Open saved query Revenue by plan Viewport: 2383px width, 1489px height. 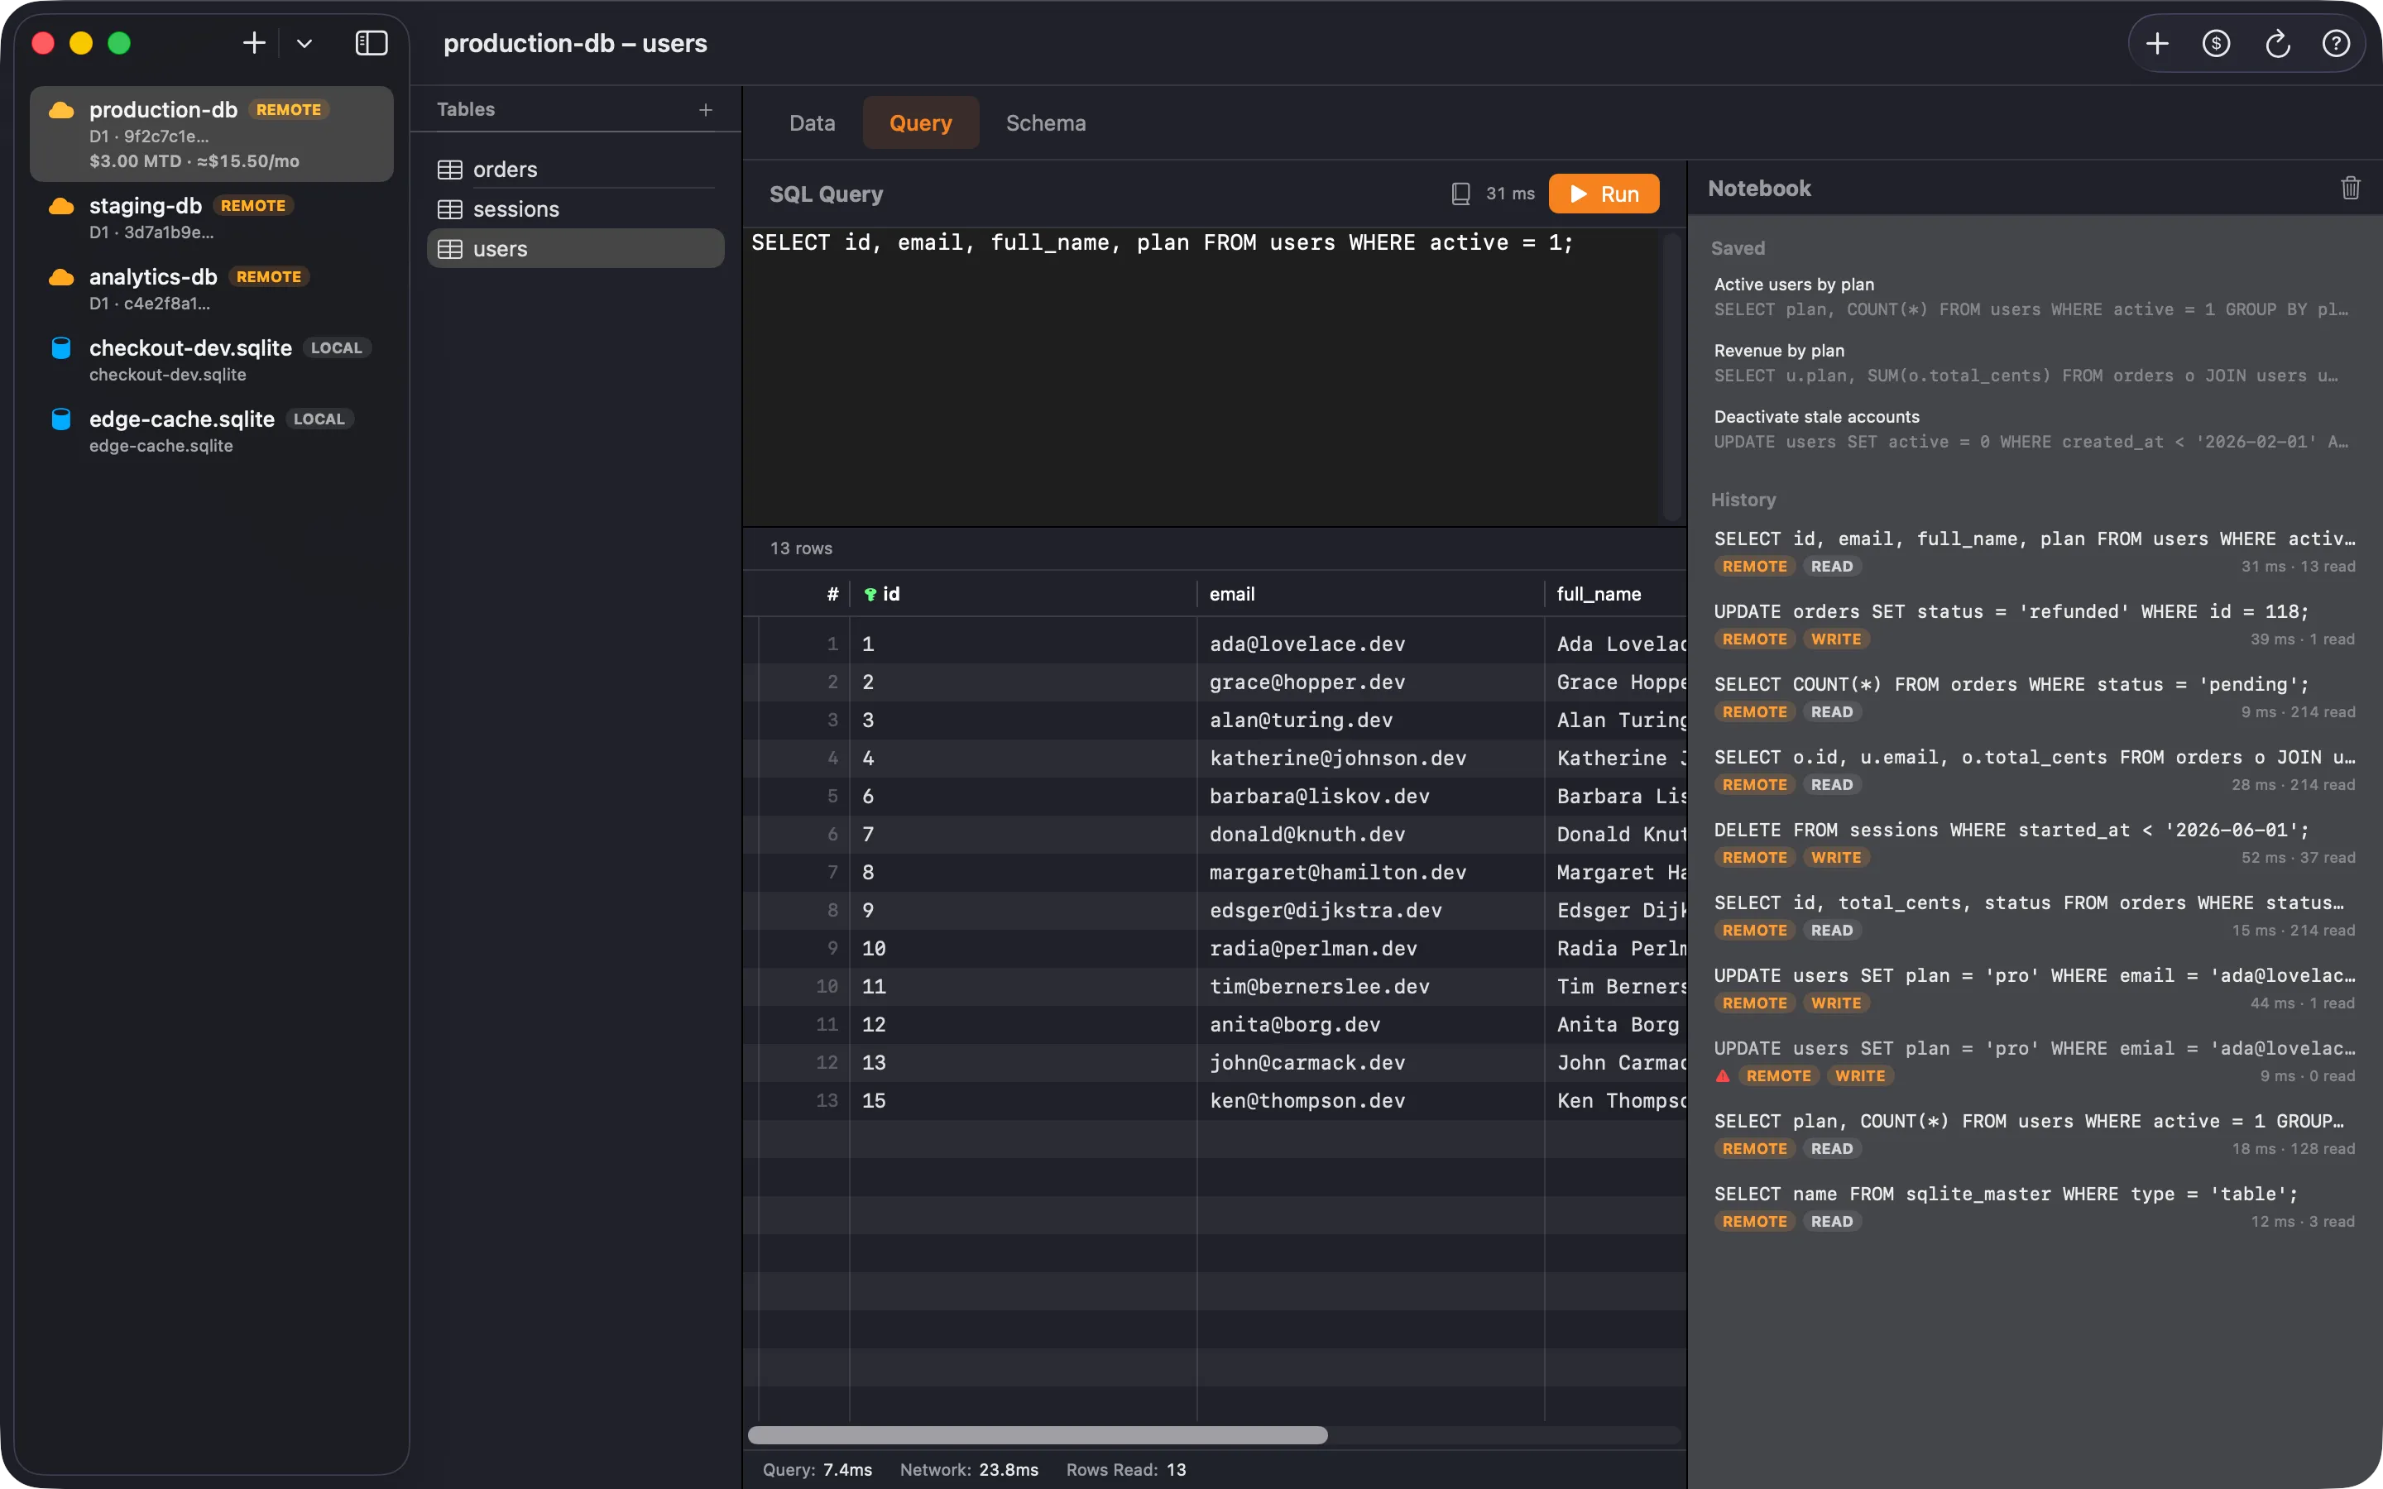(2035, 362)
